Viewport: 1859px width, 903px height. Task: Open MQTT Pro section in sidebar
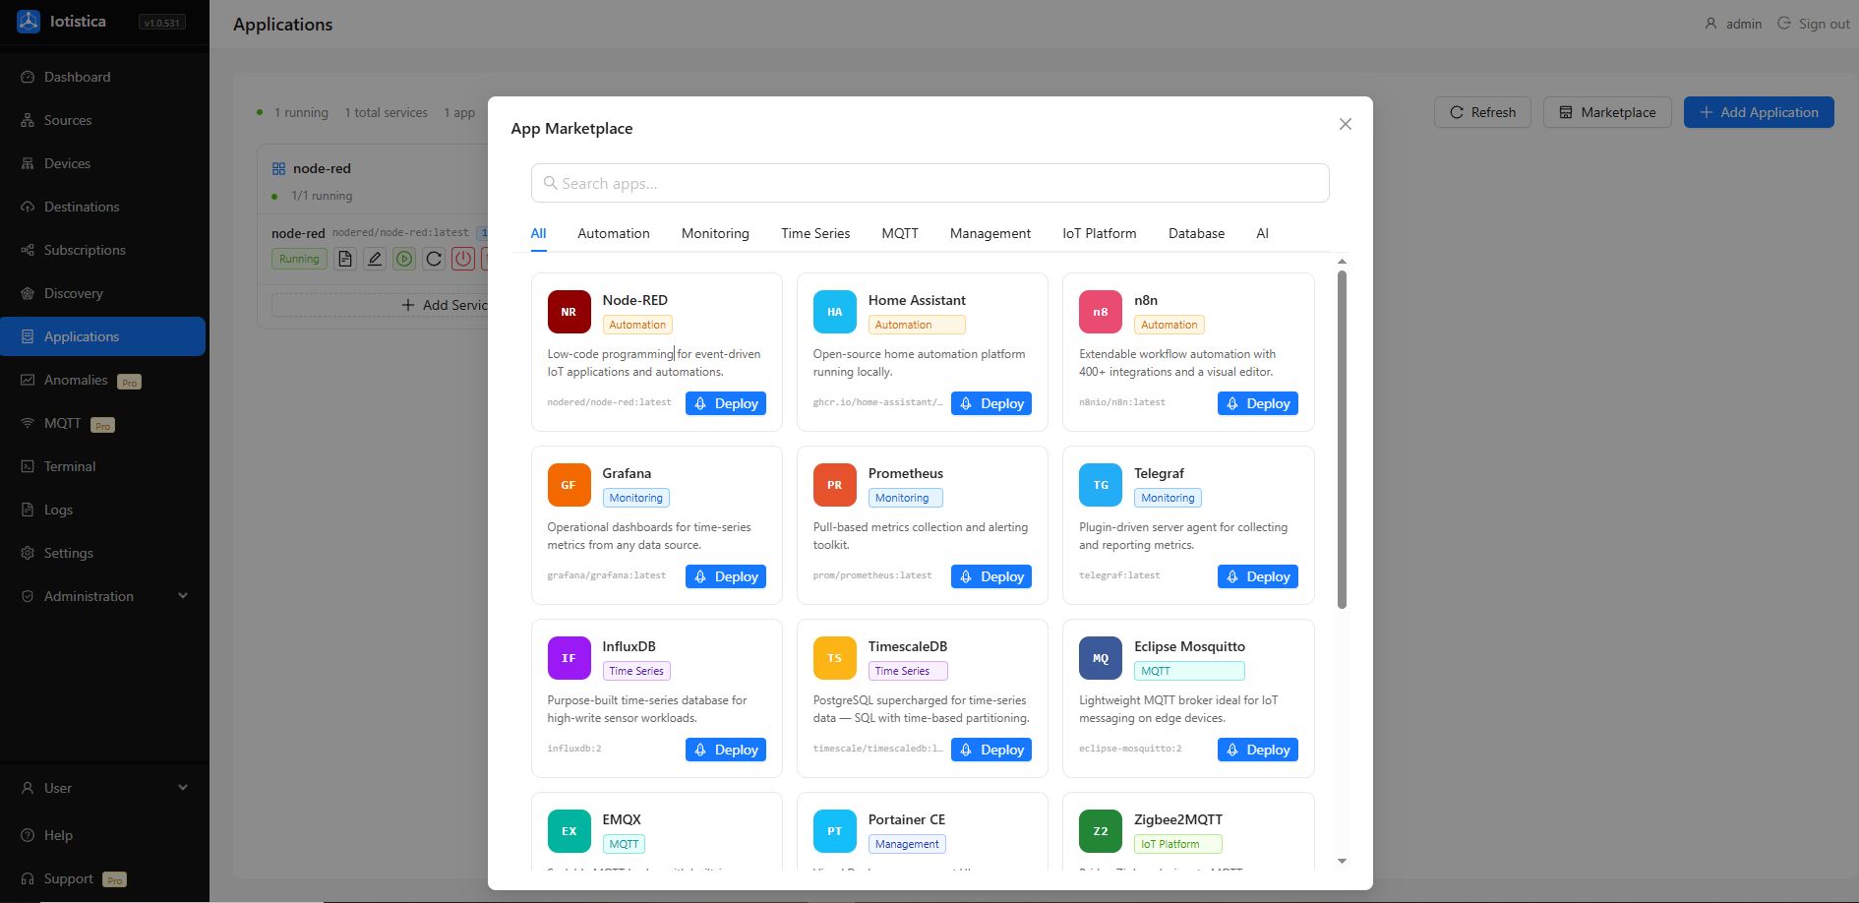pos(103,423)
